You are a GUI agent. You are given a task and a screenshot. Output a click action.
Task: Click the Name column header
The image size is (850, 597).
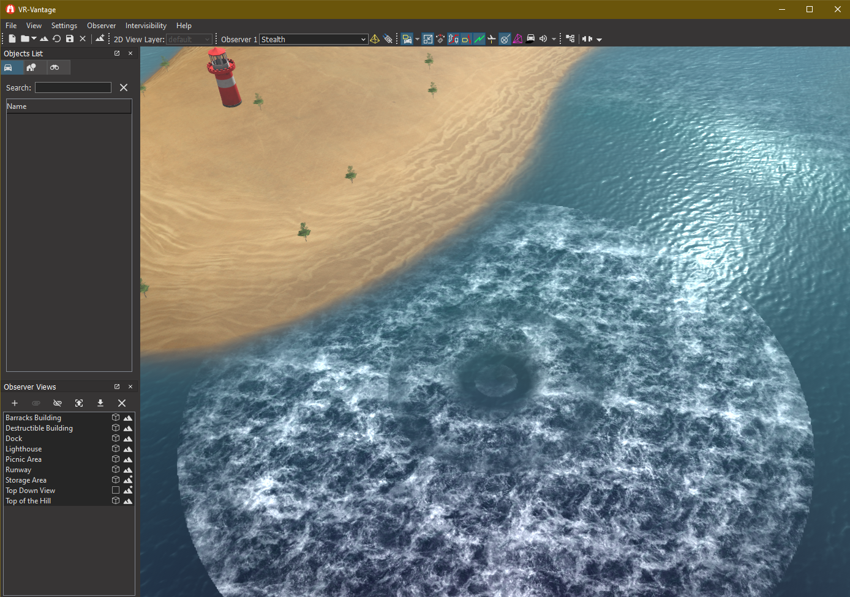pyautogui.click(x=69, y=106)
